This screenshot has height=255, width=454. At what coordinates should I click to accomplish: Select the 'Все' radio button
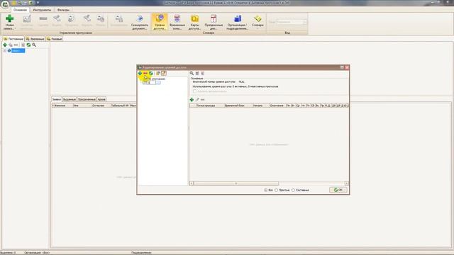265,191
